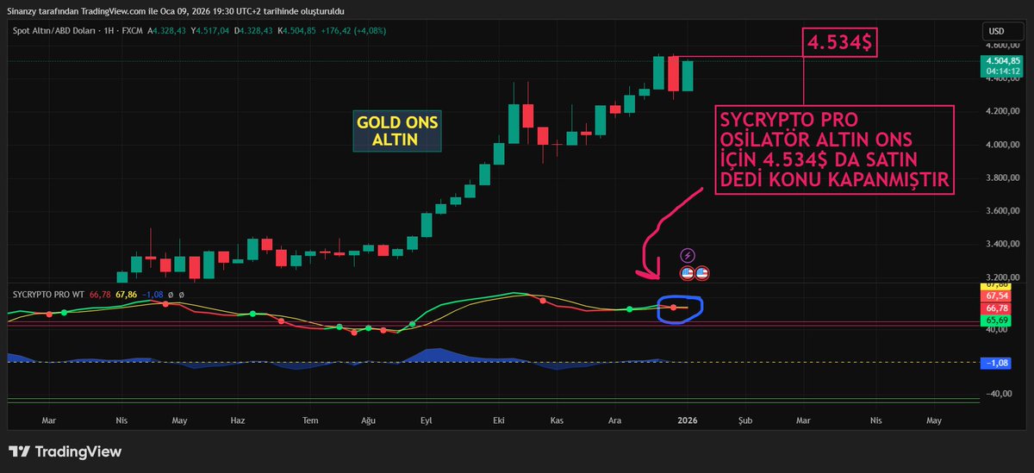Click the red 66,78 indicator axis label
The width and height of the screenshot is (1034, 473).
[x=997, y=308]
